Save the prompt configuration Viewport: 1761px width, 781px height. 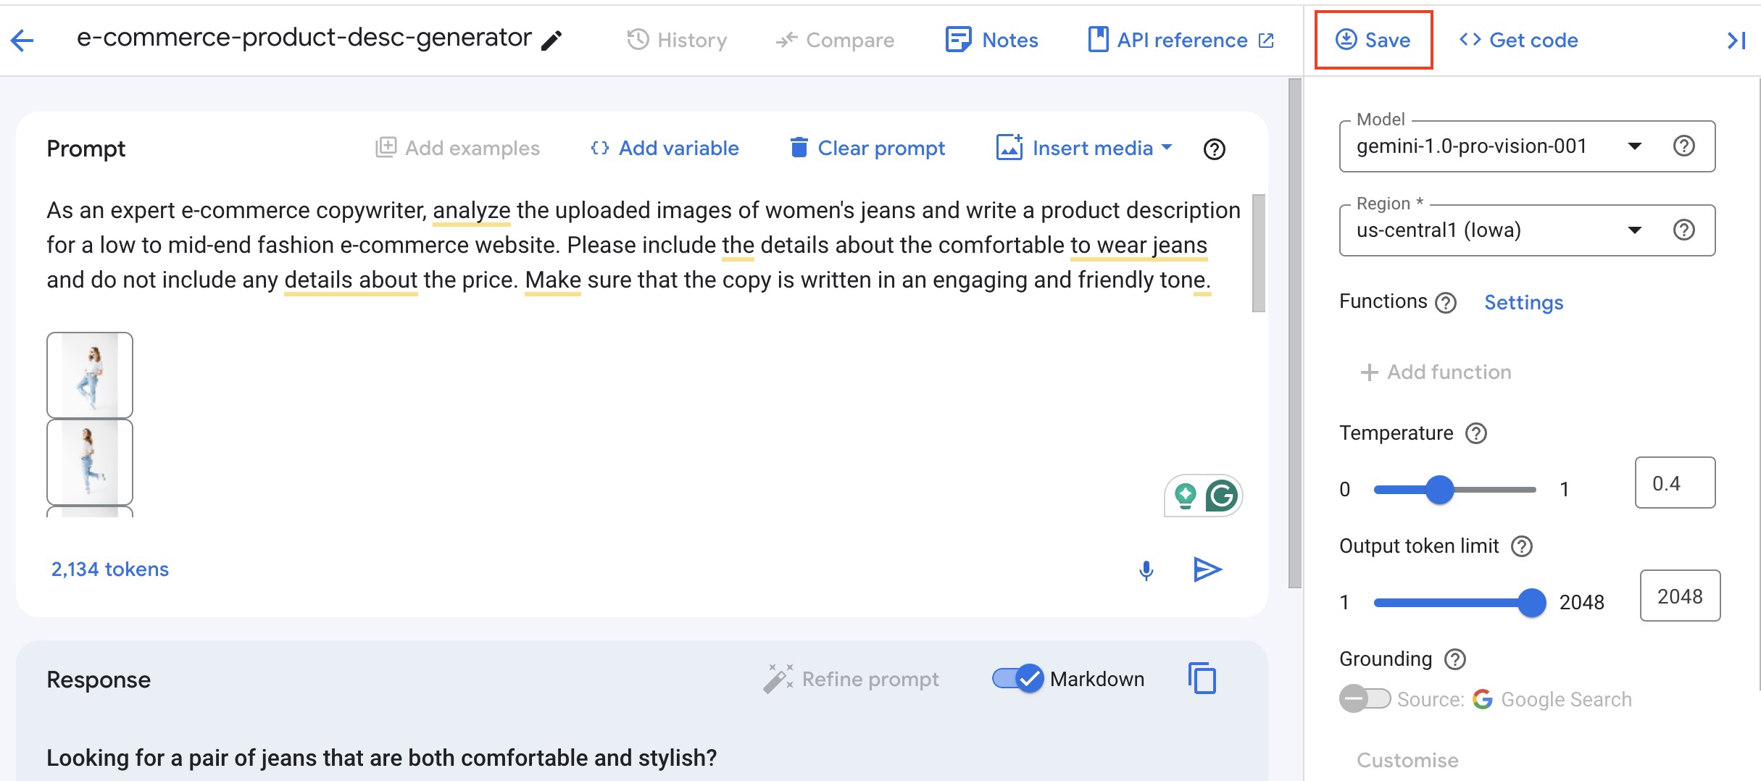tap(1373, 40)
